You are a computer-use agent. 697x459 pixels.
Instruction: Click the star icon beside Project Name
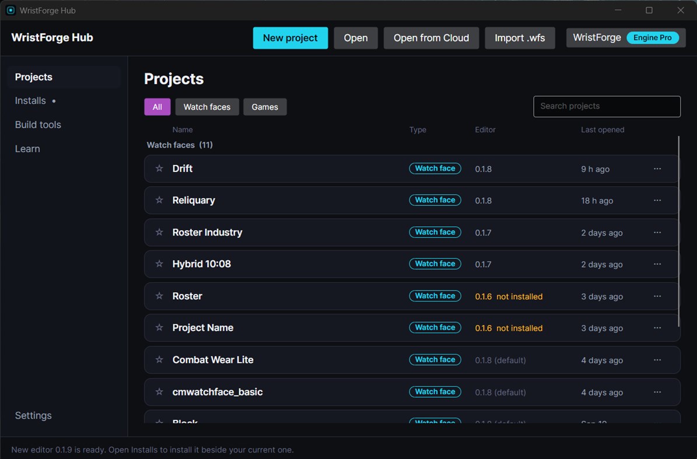(159, 327)
